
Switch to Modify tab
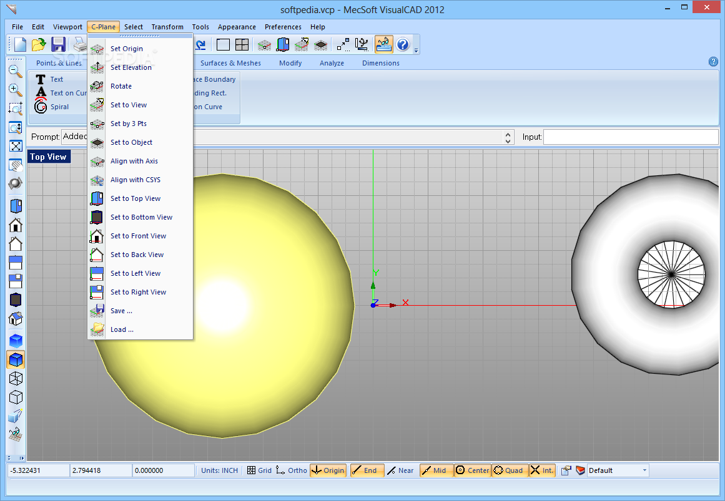(290, 63)
